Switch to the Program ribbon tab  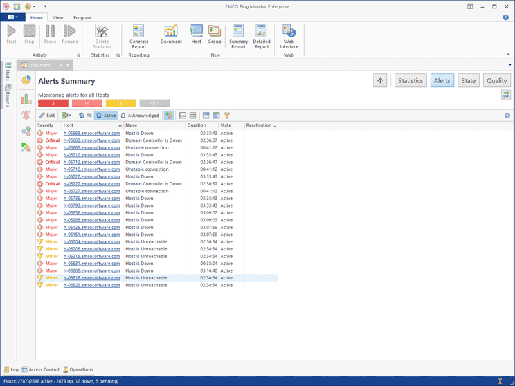[82, 17]
